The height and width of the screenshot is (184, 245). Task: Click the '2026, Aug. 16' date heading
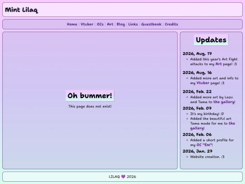(x=197, y=73)
